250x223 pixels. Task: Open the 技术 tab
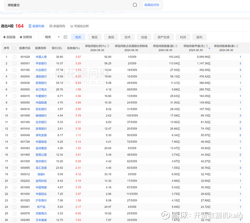[127, 37]
